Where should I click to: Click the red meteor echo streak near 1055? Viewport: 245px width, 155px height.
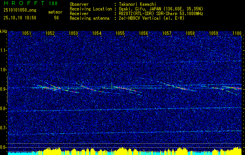pyautogui.click(x=127, y=89)
